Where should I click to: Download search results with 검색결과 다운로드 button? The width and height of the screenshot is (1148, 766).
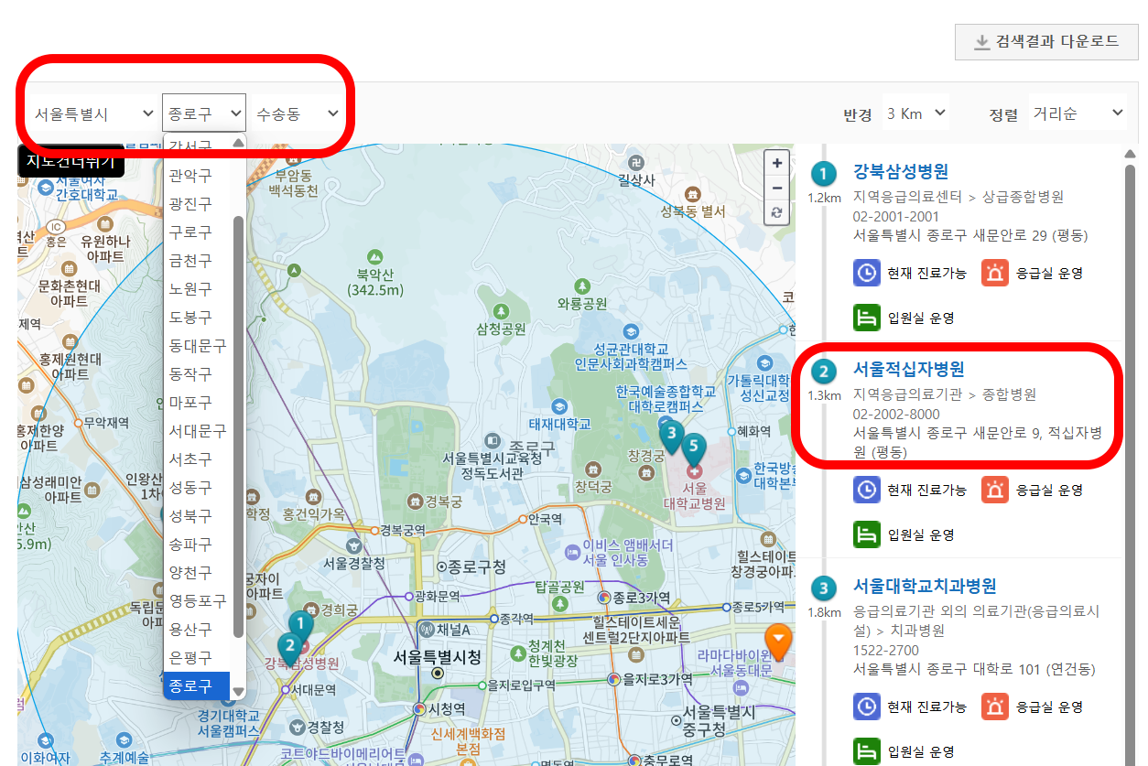tap(1046, 42)
